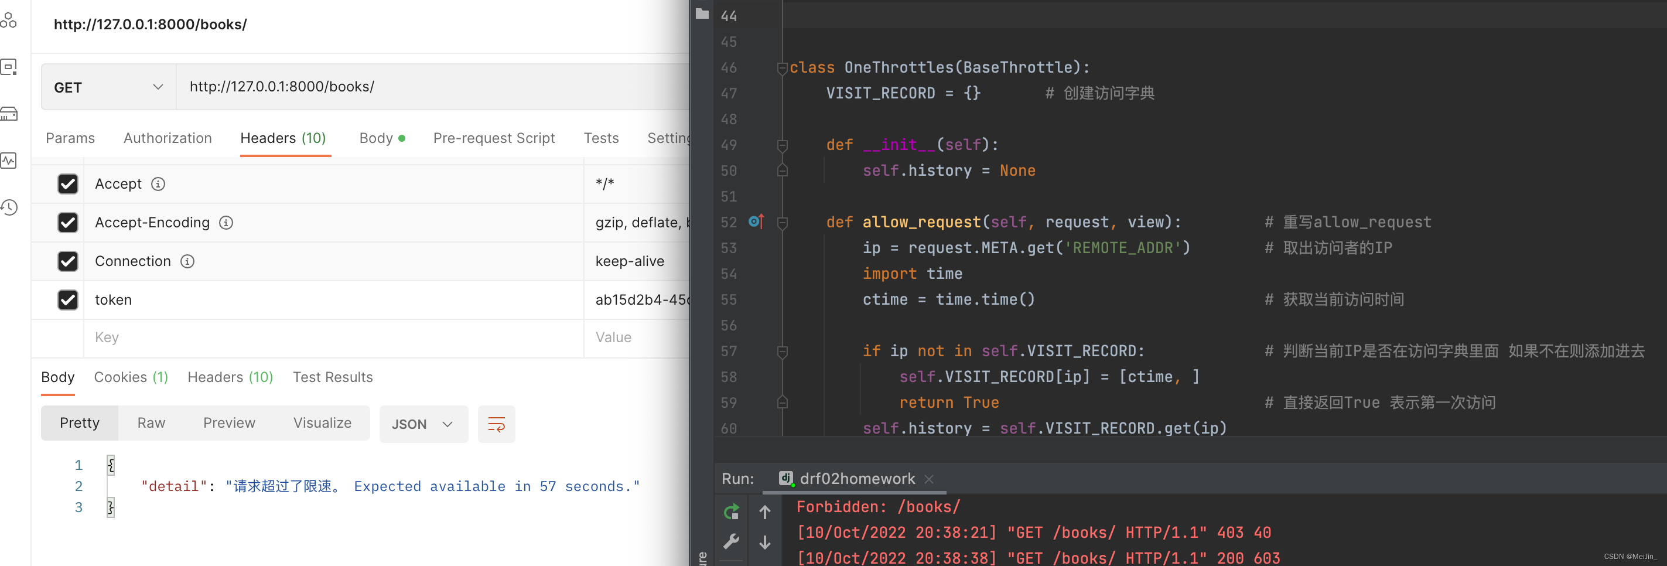Click the wrench settings icon in Run panel
The width and height of the screenshot is (1667, 566).
[x=731, y=541]
